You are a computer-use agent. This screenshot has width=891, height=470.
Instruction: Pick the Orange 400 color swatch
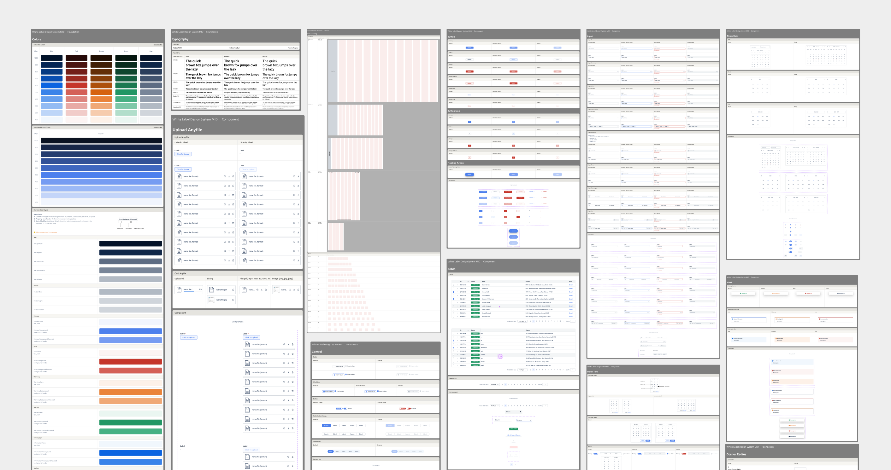click(101, 99)
